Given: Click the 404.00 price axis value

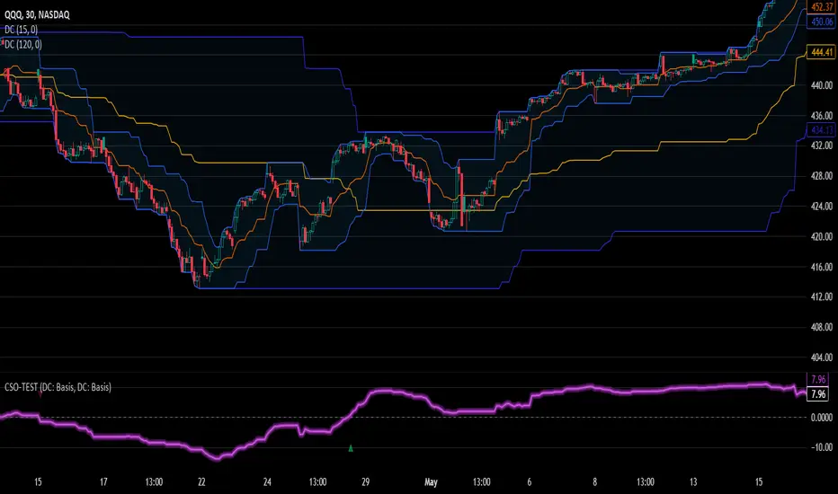Looking at the screenshot, I should [x=822, y=357].
